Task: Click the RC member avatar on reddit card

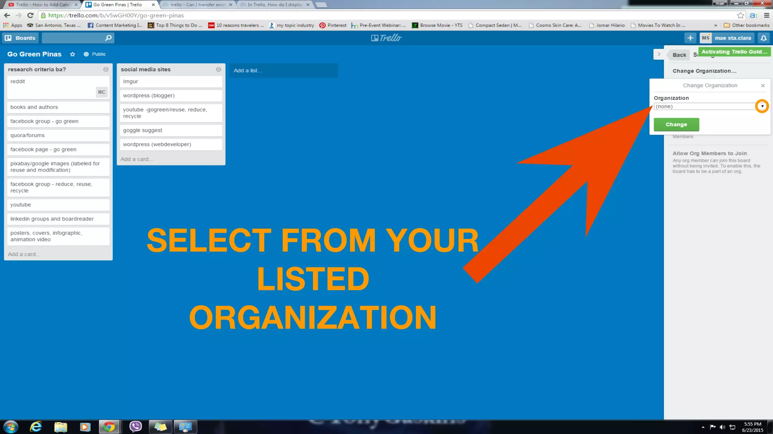Action: (102, 92)
